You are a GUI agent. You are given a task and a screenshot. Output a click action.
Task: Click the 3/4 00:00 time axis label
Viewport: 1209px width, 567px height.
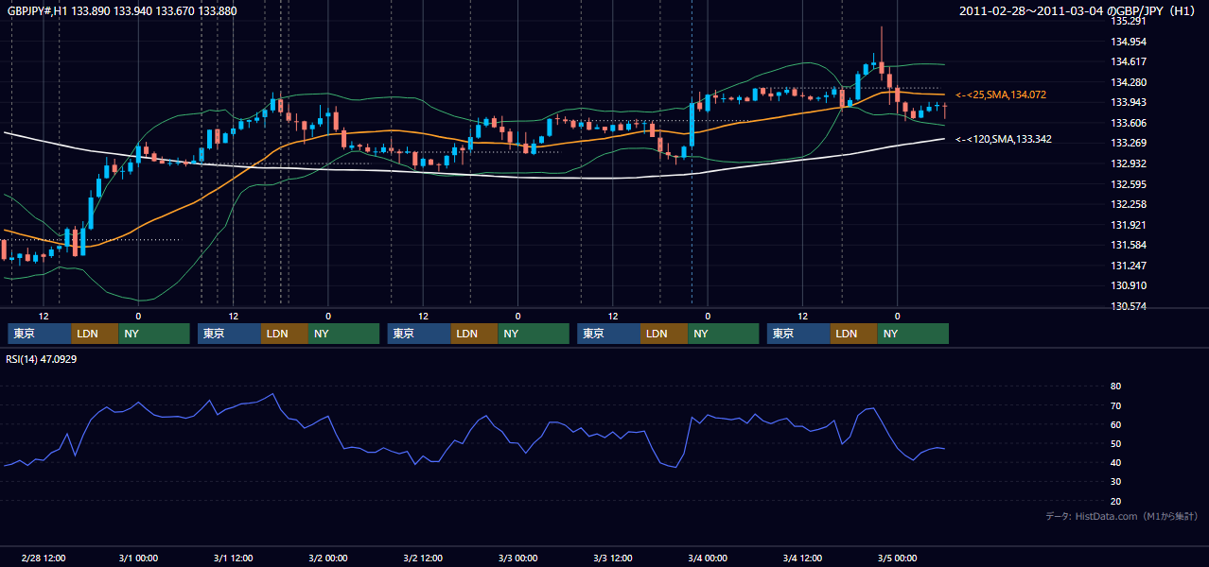point(708,558)
